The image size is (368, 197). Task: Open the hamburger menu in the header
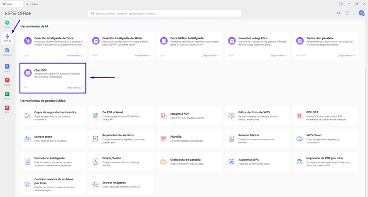coord(347,13)
